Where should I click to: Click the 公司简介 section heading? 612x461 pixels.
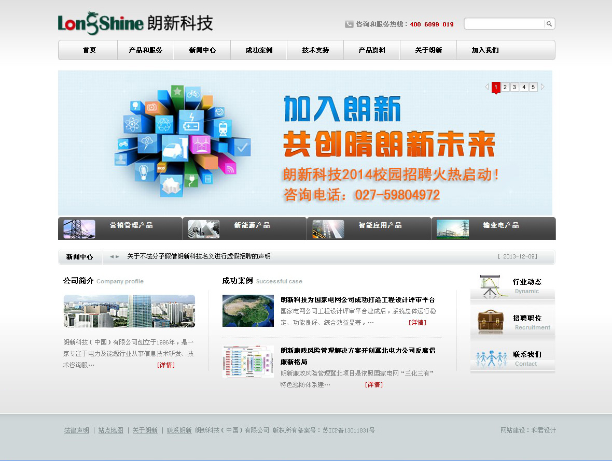(78, 281)
